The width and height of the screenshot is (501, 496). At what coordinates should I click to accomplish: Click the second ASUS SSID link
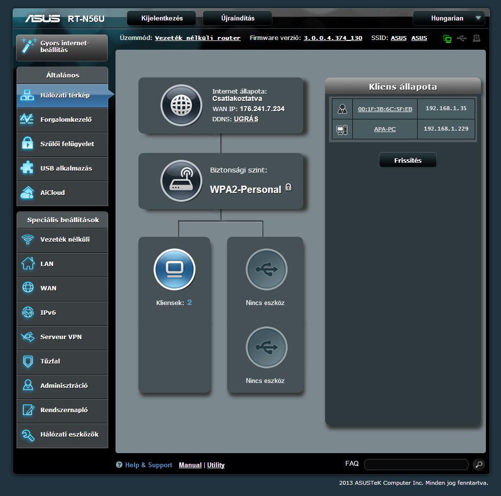[x=419, y=38]
